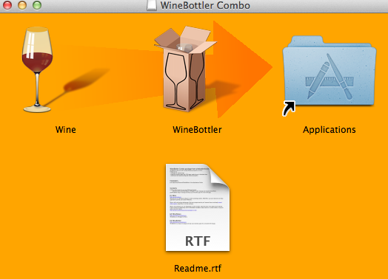Minimize the window with yellow button
The image size is (388, 279).
coord(22,5)
